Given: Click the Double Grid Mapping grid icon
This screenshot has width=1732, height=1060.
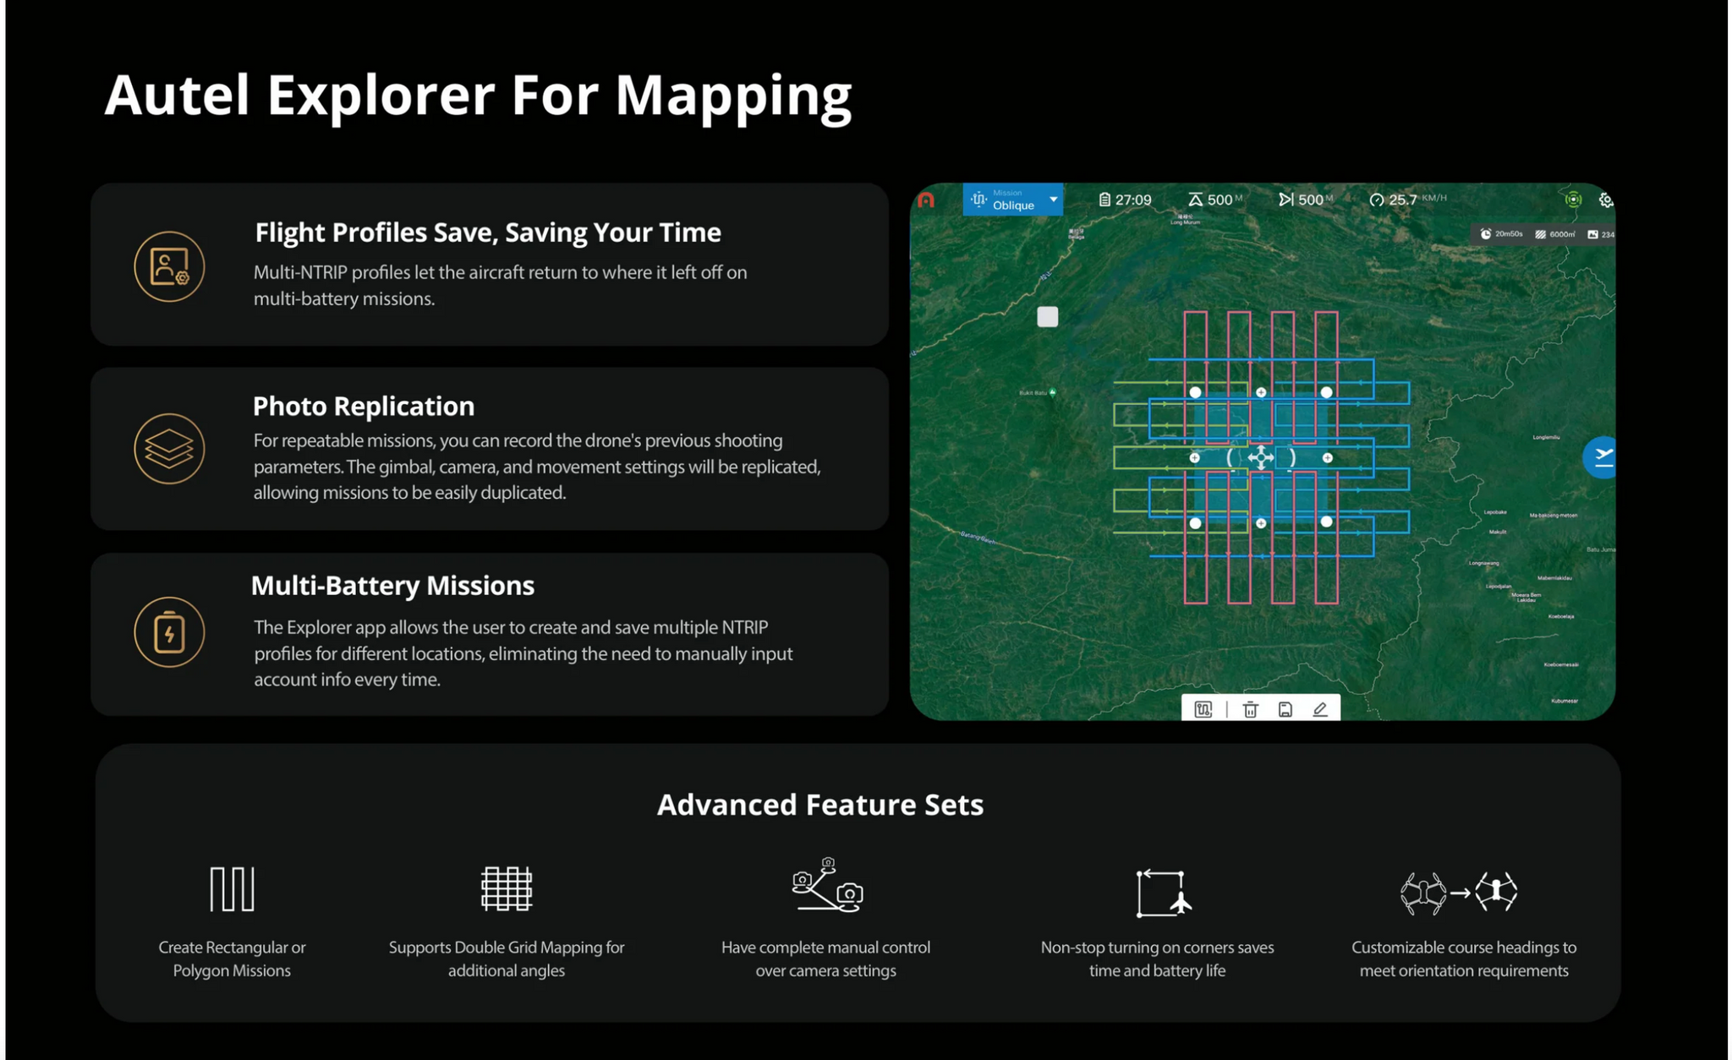Looking at the screenshot, I should (x=507, y=888).
